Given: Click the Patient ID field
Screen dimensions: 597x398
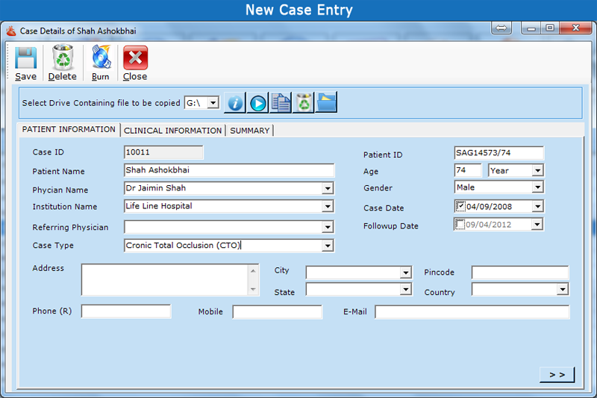Looking at the screenshot, I should (498, 153).
